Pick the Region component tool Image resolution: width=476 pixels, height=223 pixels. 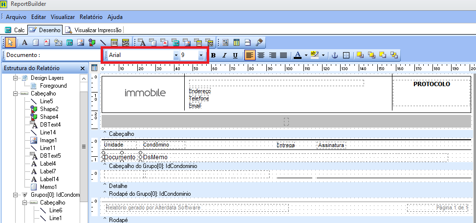coord(225,42)
